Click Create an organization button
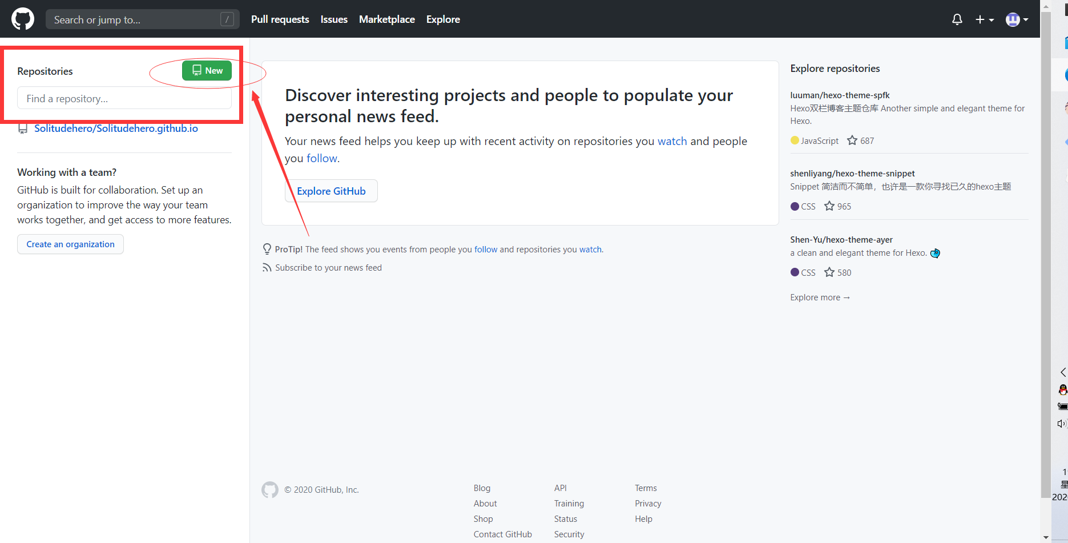This screenshot has height=543, width=1068. (x=70, y=244)
